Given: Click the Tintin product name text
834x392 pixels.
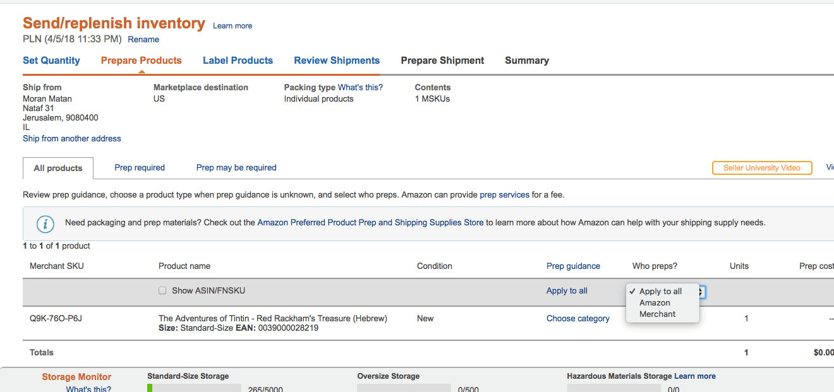Looking at the screenshot, I should (x=273, y=318).
